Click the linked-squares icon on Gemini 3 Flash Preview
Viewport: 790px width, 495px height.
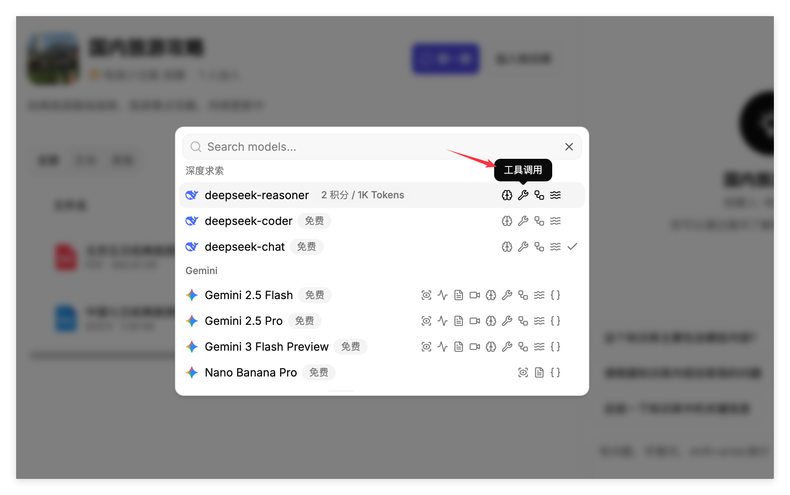[x=523, y=347]
